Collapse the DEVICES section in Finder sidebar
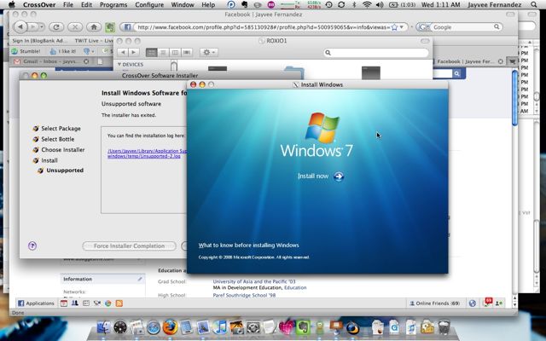Viewport: 546px width, 341px height. click(119, 65)
